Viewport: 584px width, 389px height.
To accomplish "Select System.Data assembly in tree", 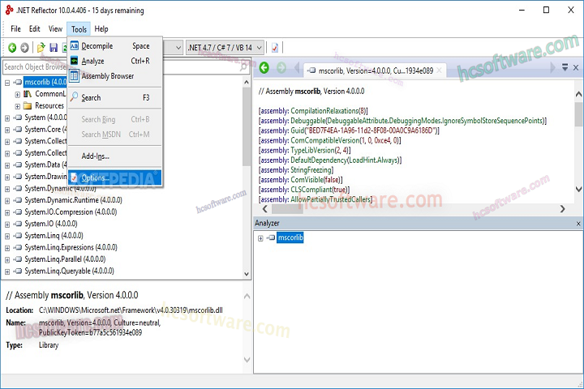I will pyautogui.click(x=45, y=165).
